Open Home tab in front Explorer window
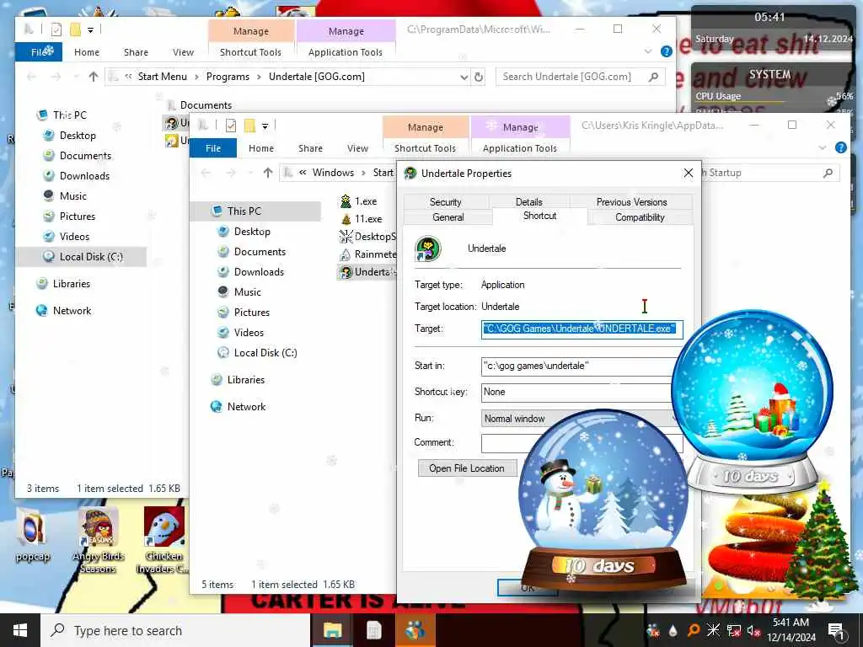 [x=261, y=148]
